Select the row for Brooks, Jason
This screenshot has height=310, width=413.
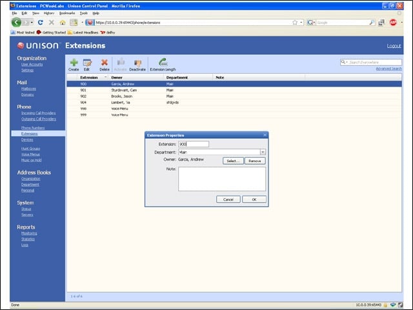click(234, 96)
